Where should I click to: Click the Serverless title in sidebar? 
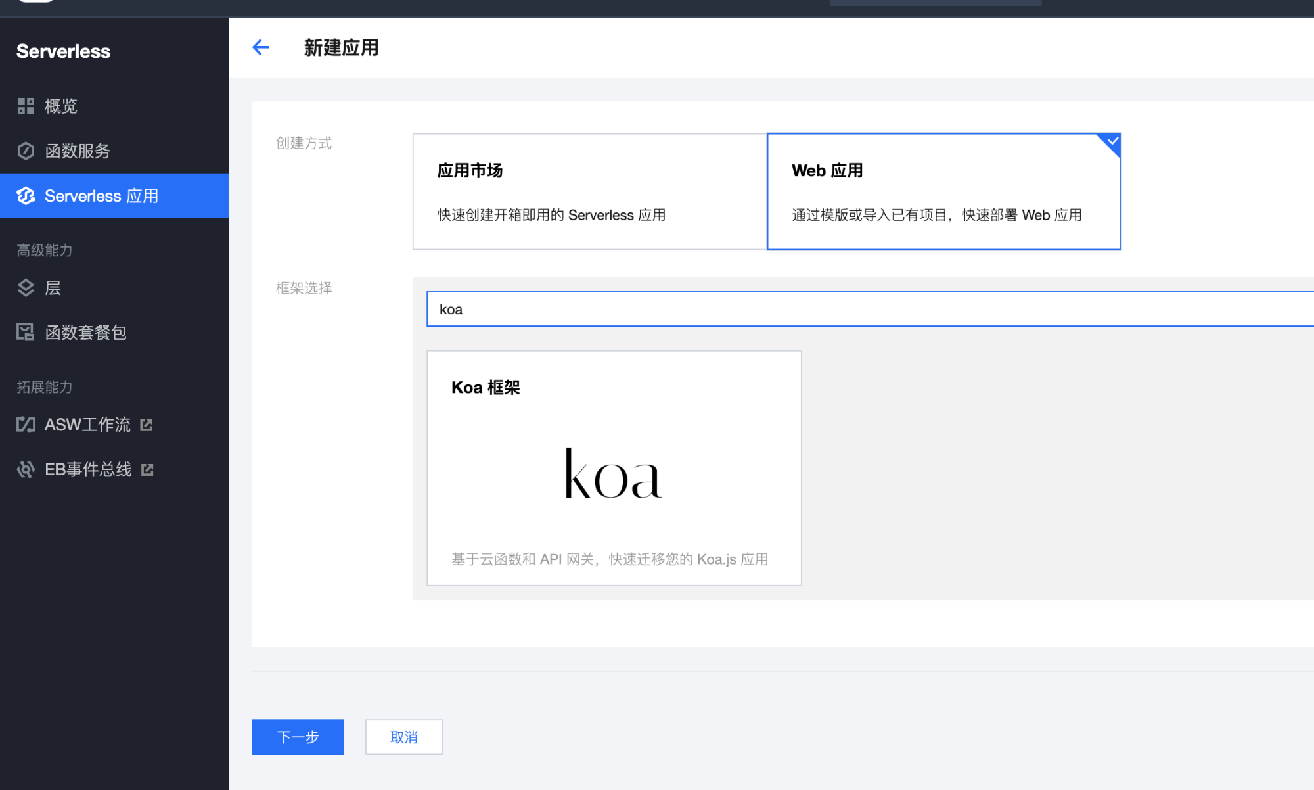tap(63, 51)
